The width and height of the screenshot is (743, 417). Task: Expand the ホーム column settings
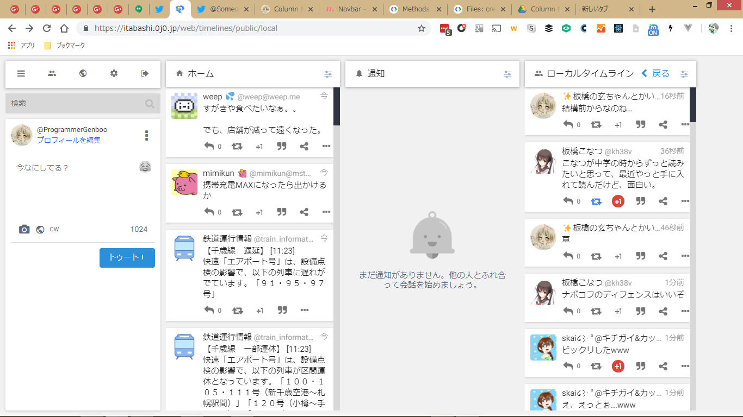(328, 74)
